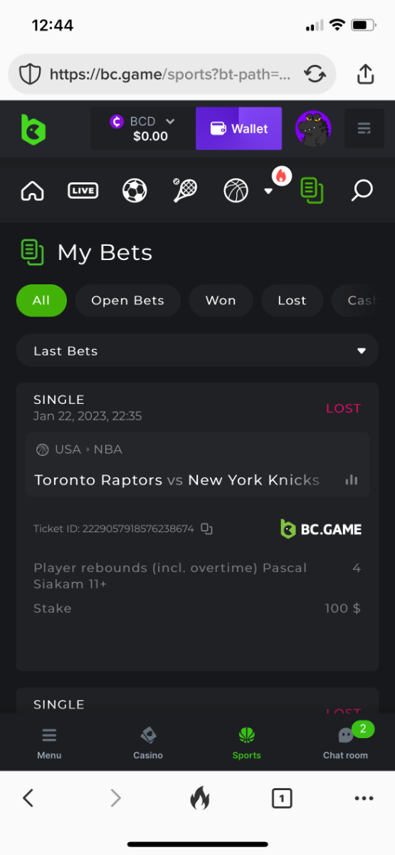Open the Wallet button
Viewport: 395px width, 855px height.
[x=239, y=129]
